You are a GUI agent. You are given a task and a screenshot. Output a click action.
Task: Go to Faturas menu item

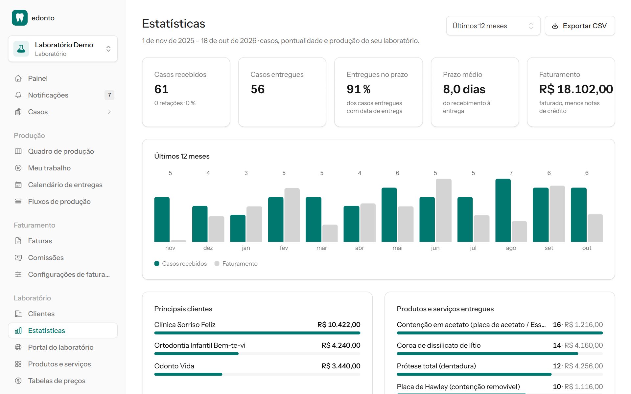pyautogui.click(x=63, y=241)
